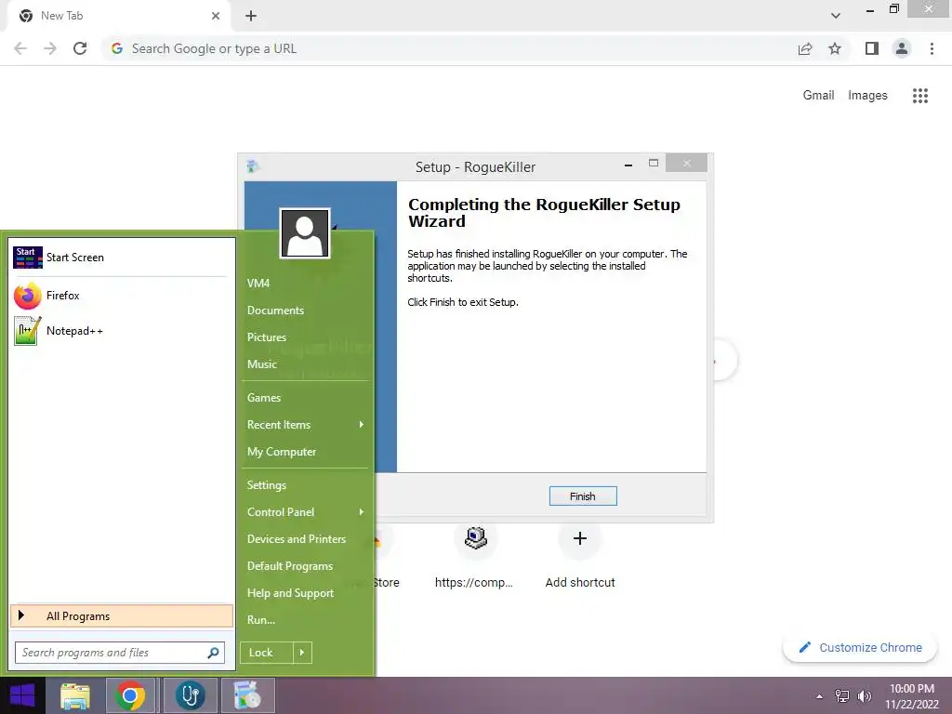
Task: Open the volume control tray icon
Action: coord(865,696)
